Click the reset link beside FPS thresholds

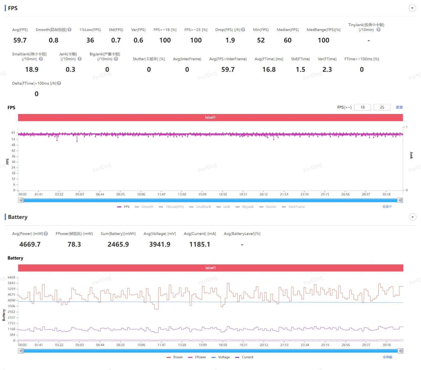pos(399,107)
